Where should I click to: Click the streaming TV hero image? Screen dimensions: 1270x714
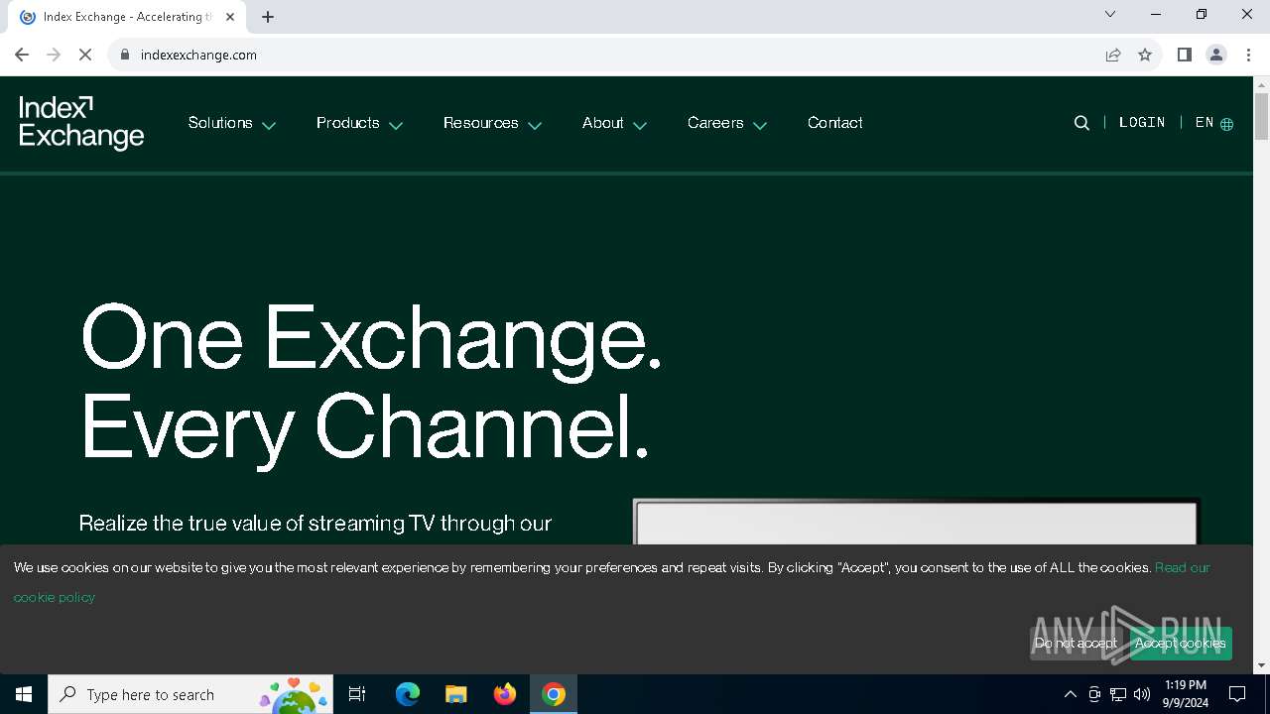[x=917, y=523]
